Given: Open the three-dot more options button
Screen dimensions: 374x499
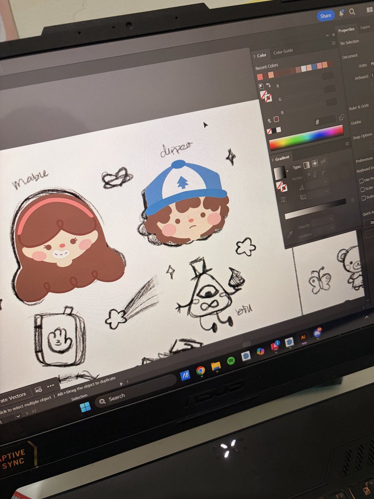Looking at the screenshot, I should click(51, 386).
